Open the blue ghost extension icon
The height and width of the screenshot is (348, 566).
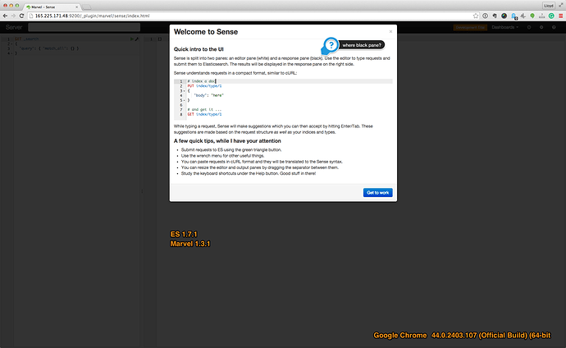pos(514,16)
